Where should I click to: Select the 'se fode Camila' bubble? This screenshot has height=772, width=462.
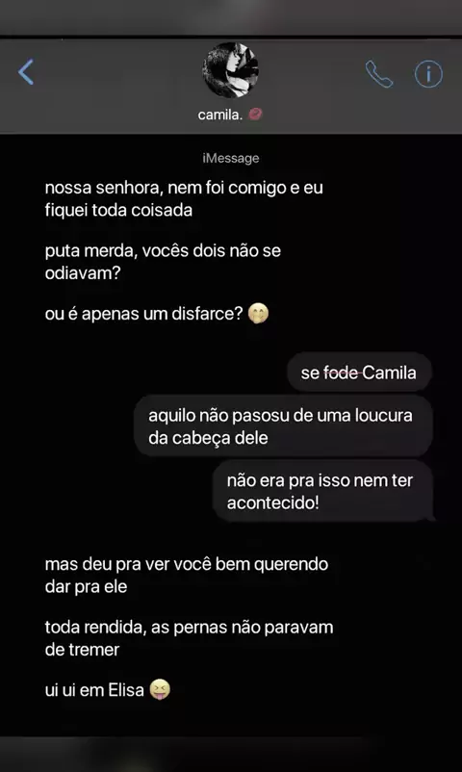[359, 373]
